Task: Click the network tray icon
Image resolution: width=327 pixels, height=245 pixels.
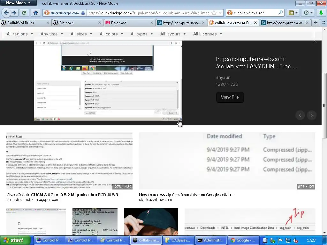Action: (x=288, y=241)
